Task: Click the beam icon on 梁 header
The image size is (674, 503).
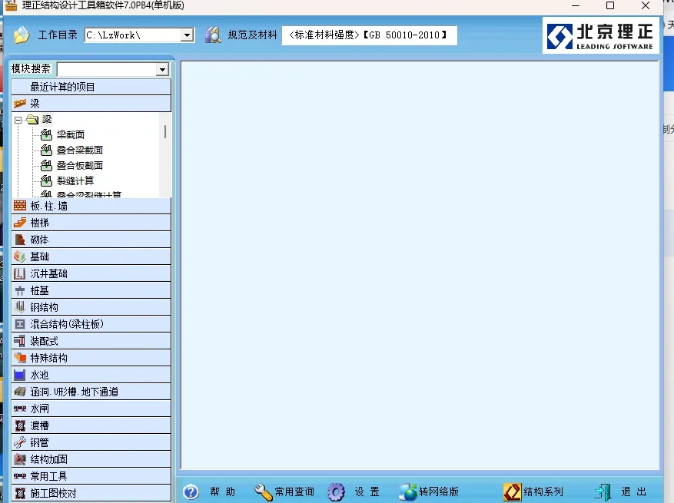Action: pos(20,104)
